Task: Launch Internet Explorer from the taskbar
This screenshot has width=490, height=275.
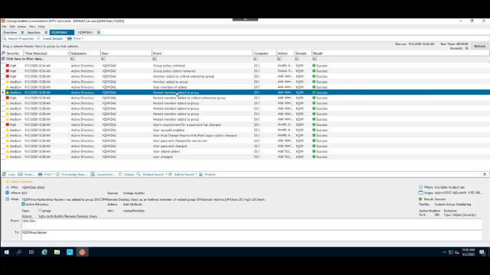Action: point(44,252)
